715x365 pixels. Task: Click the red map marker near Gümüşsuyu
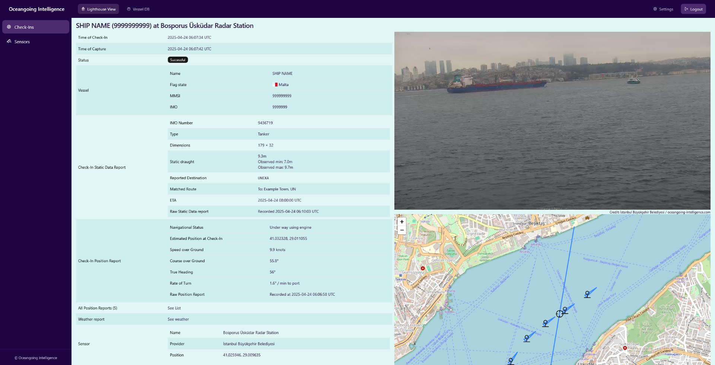[x=423, y=268]
